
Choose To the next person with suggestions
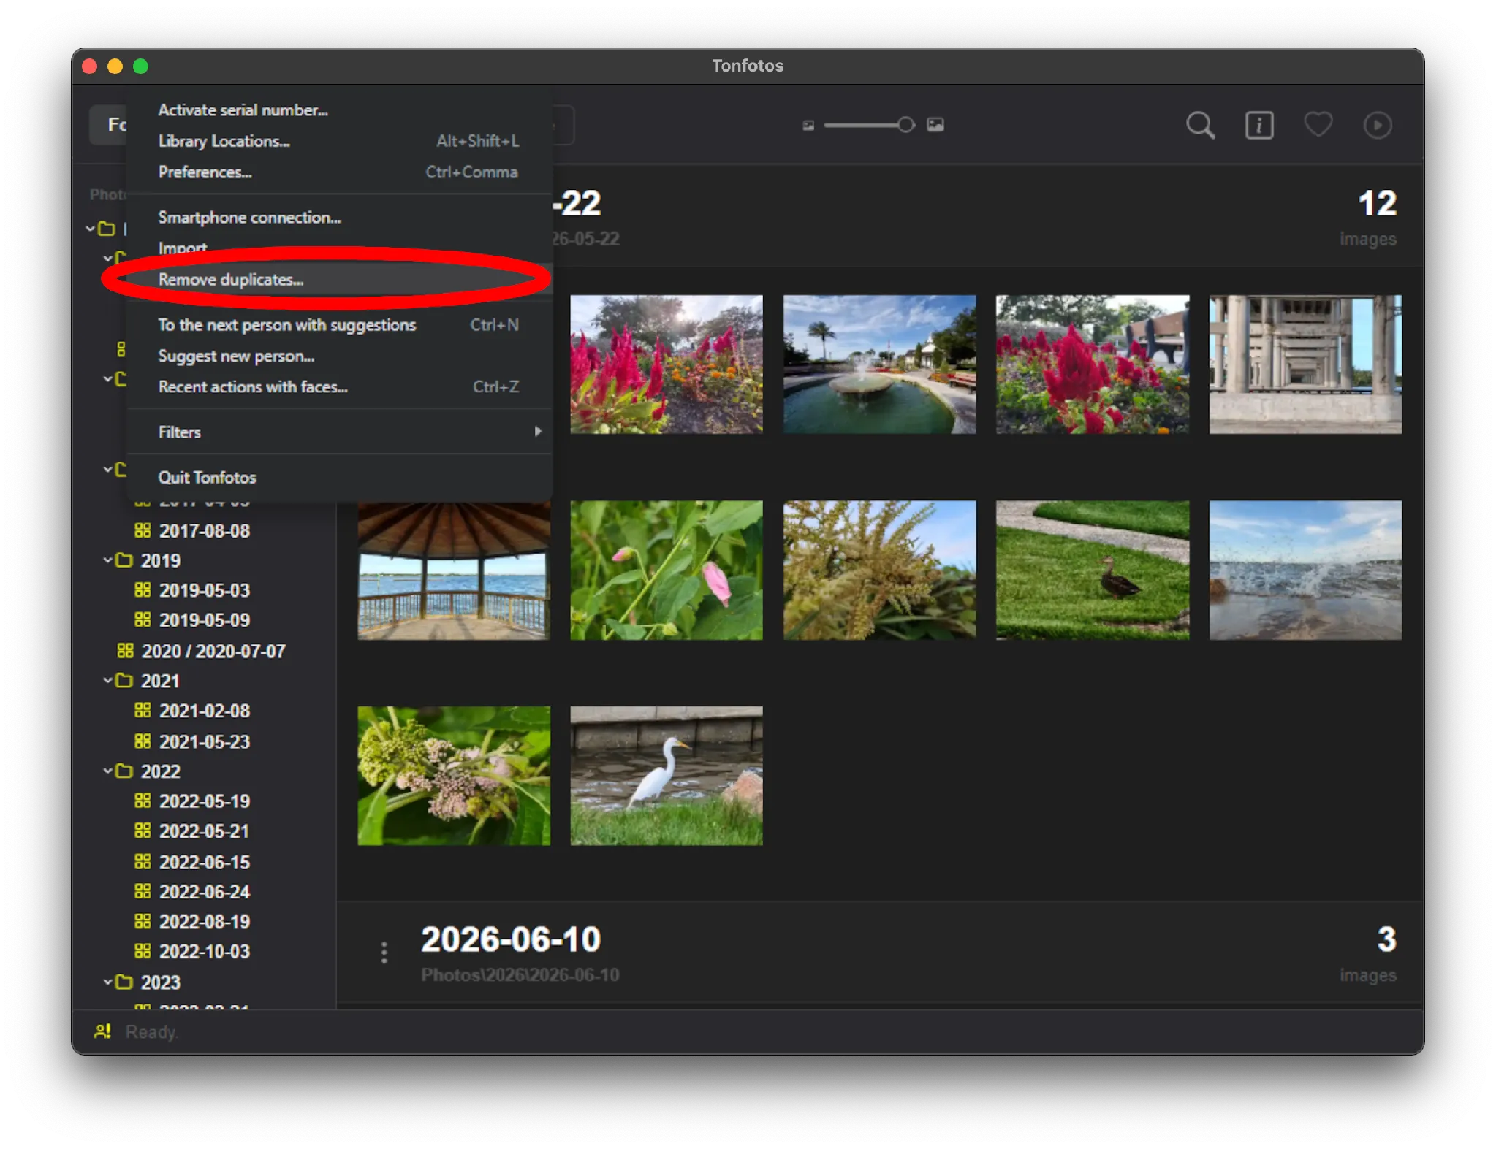click(x=339, y=325)
